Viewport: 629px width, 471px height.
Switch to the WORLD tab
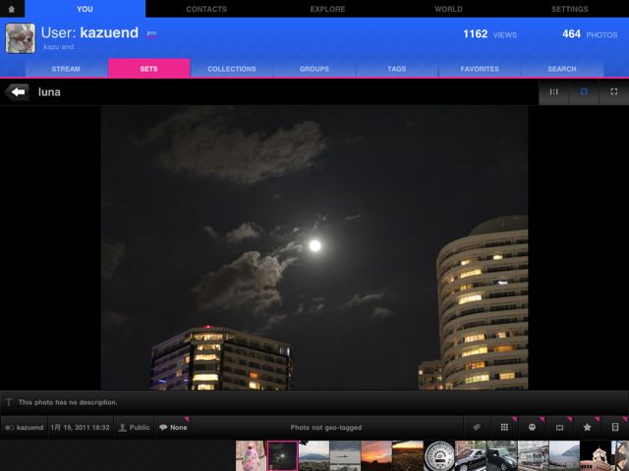(x=448, y=9)
